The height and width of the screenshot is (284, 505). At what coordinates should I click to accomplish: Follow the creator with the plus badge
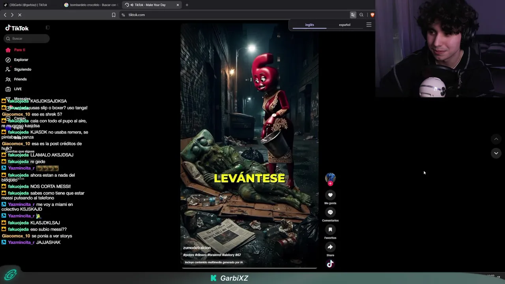(330, 183)
